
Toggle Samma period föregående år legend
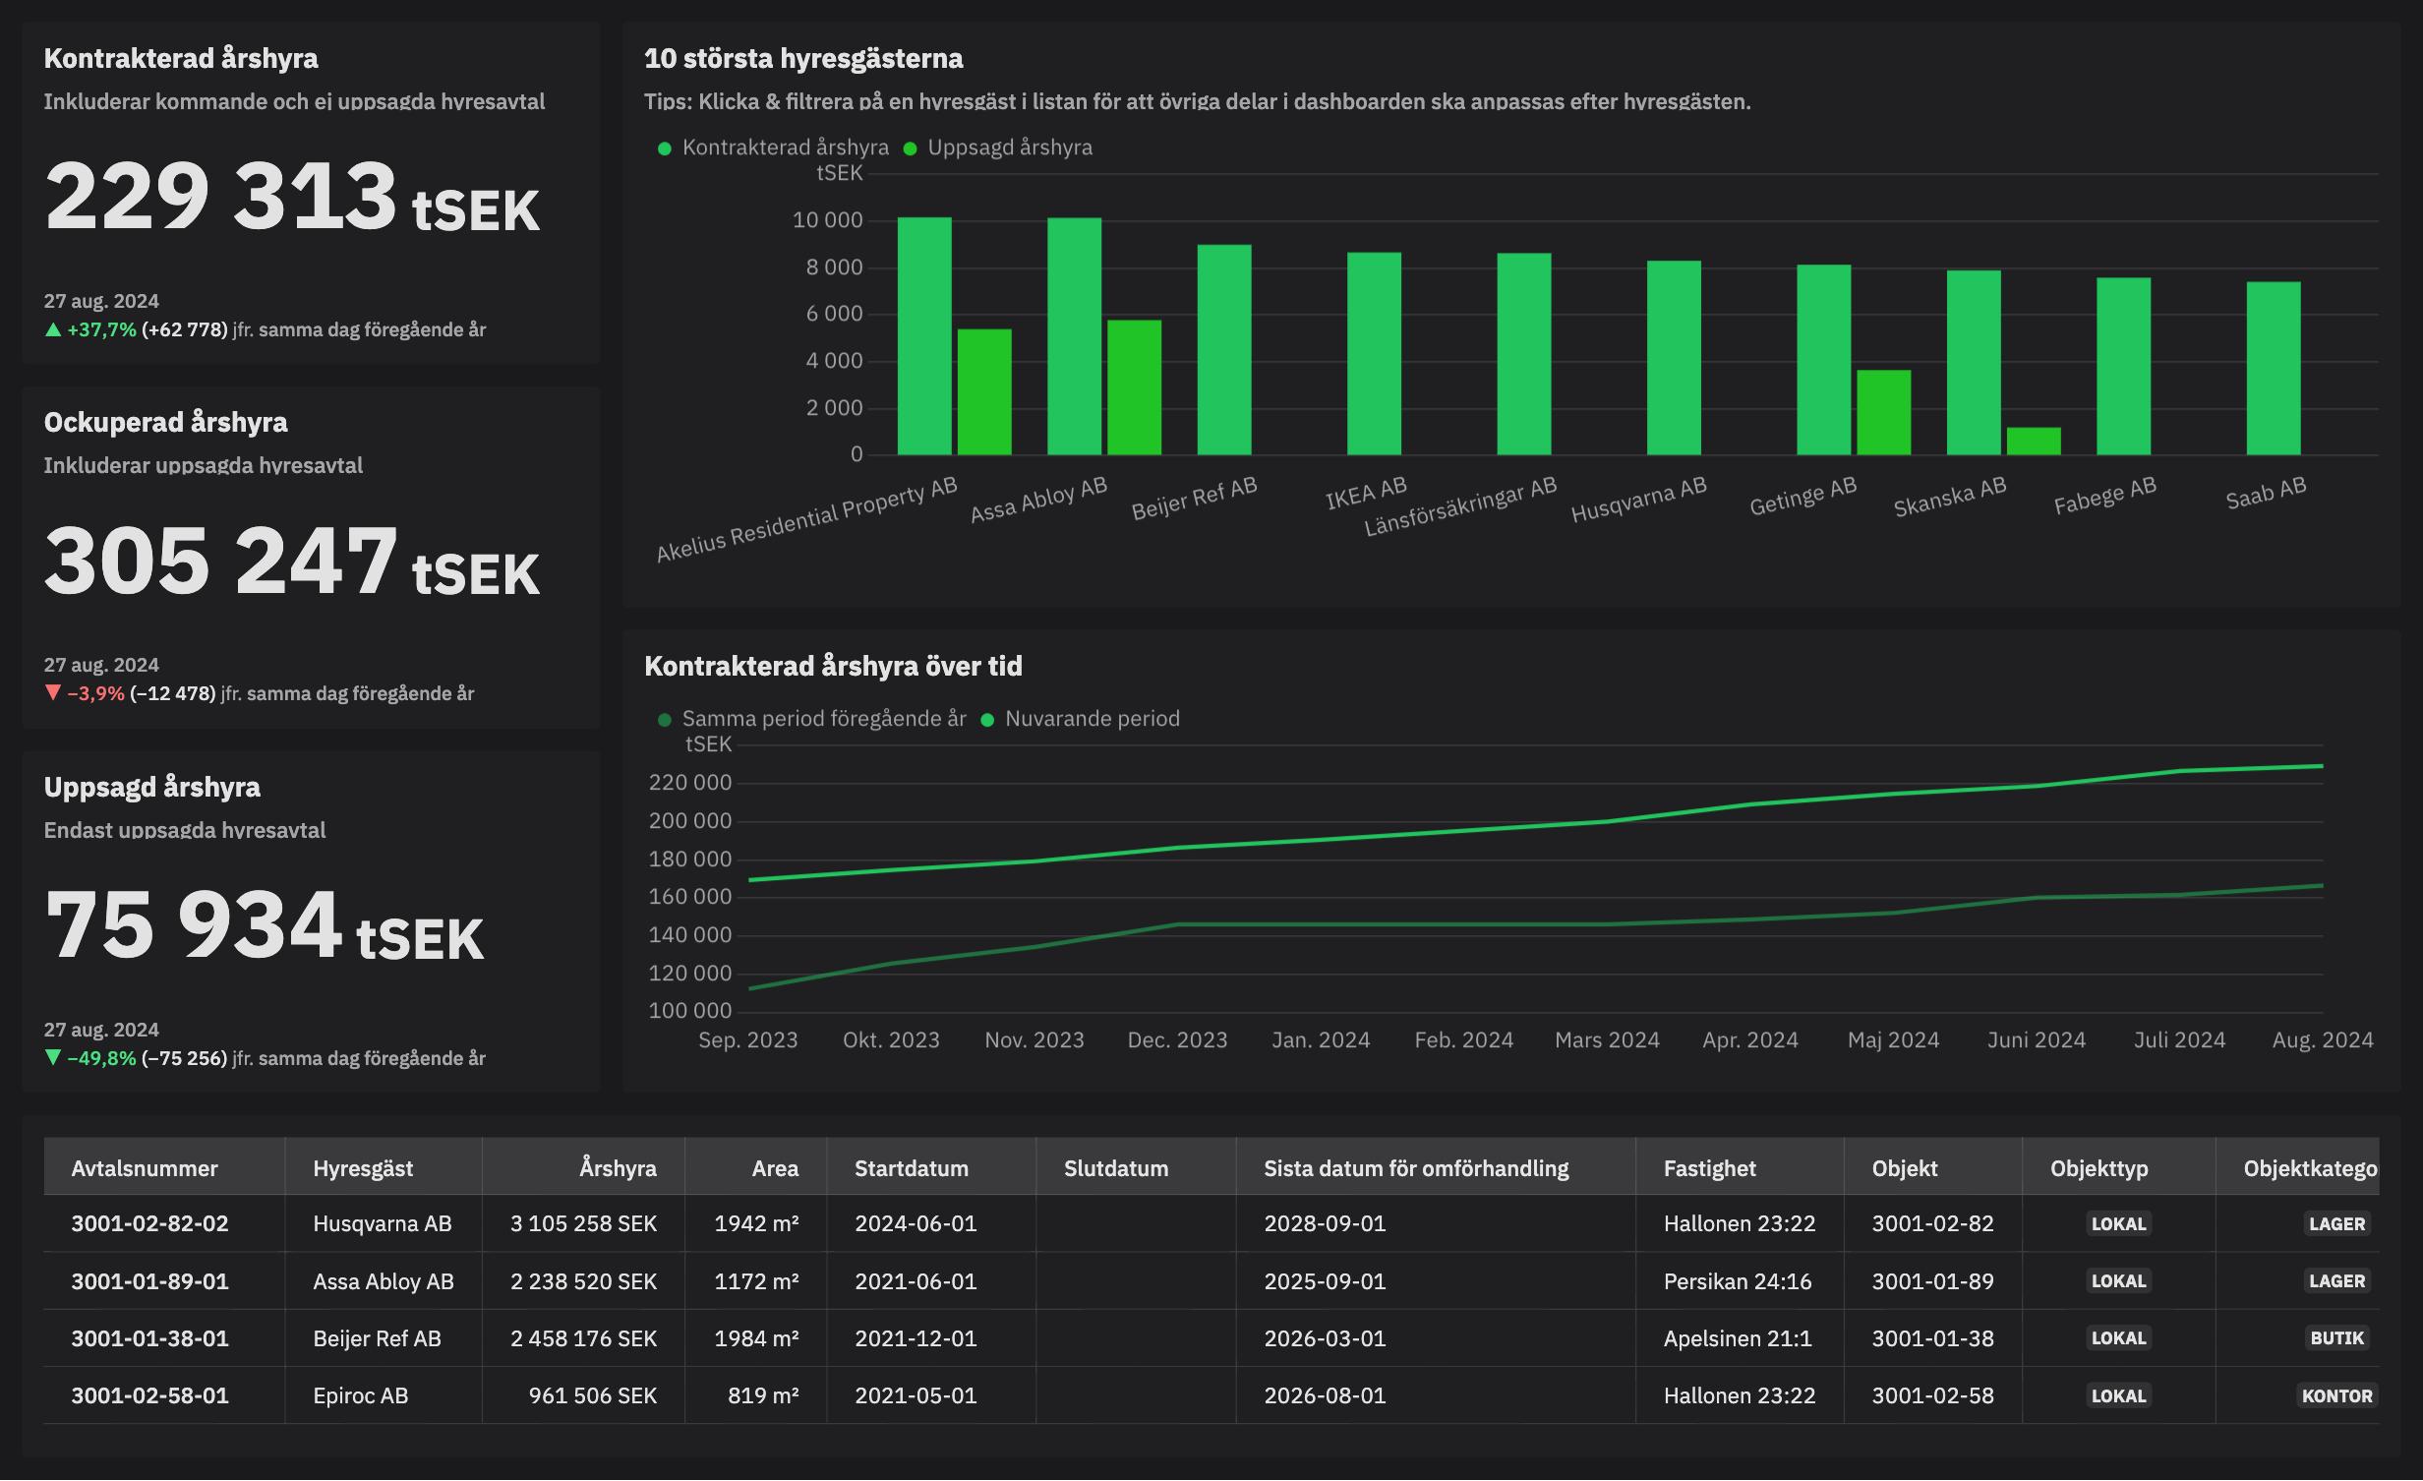(812, 719)
